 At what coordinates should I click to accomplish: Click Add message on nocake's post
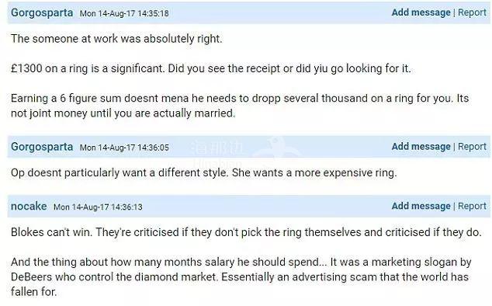point(421,206)
